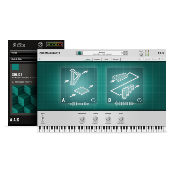Click the stereo level meter in Solids player
This screenshot has height=174, width=174.
[54, 44]
